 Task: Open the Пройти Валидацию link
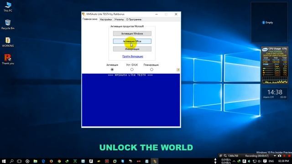[x=133, y=56]
